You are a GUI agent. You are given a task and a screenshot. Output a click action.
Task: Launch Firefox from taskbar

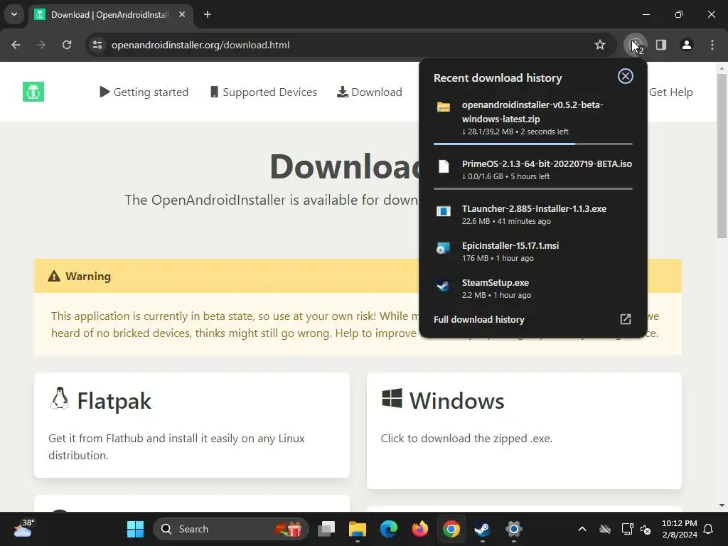(x=419, y=529)
